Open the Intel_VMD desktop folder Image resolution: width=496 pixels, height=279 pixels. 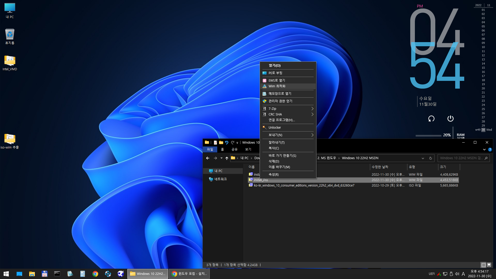[10, 63]
